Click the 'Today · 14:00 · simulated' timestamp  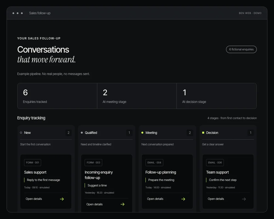tap(158, 188)
